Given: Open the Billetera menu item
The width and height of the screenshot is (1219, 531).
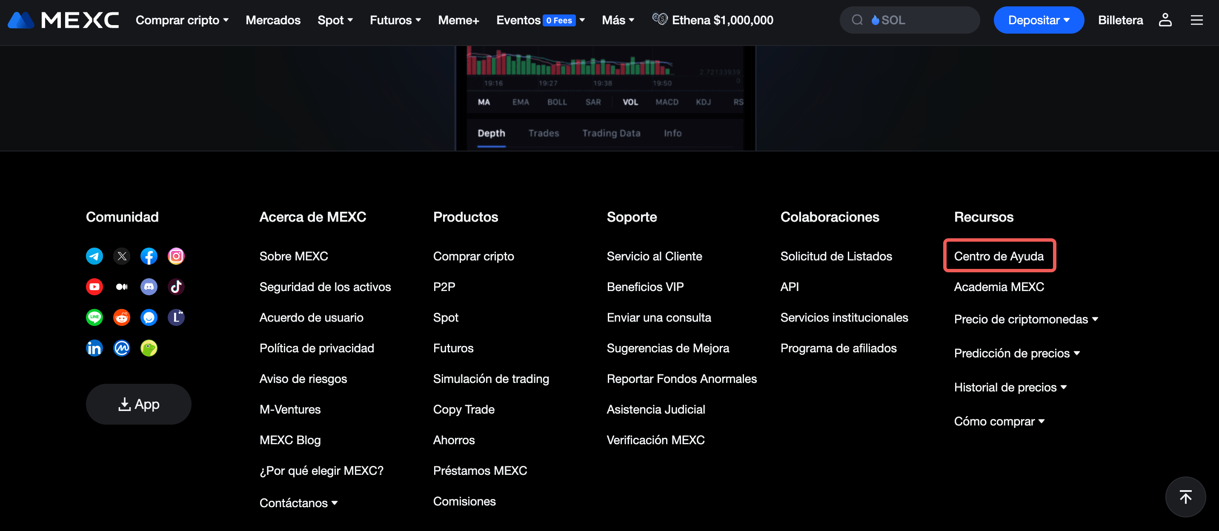Looking at the screenshot, I should click(1120, 20).
